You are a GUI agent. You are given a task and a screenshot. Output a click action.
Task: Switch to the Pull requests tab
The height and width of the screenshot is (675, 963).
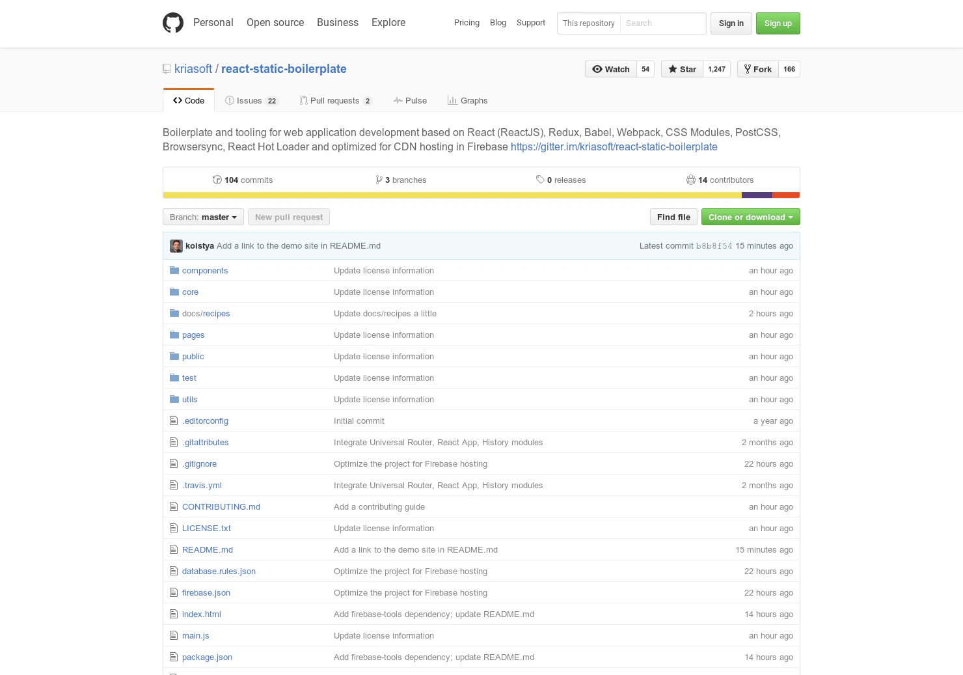tap(334, 100)
